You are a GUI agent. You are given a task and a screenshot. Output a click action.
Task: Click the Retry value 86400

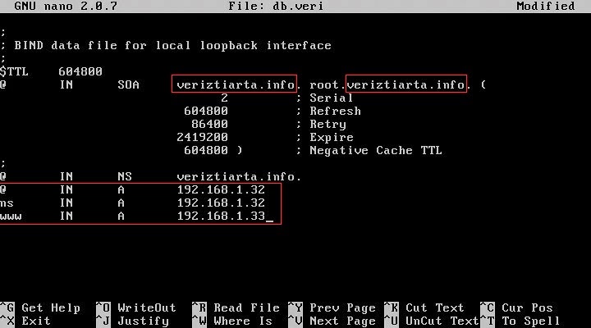coord(209,125)
